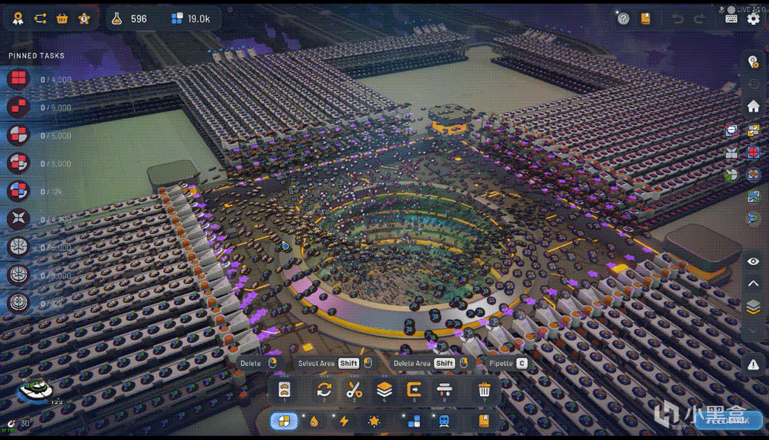Open the help question mark button
This screenshot has height=440, width=769.
pyautogui.click(x=623, y=18)
